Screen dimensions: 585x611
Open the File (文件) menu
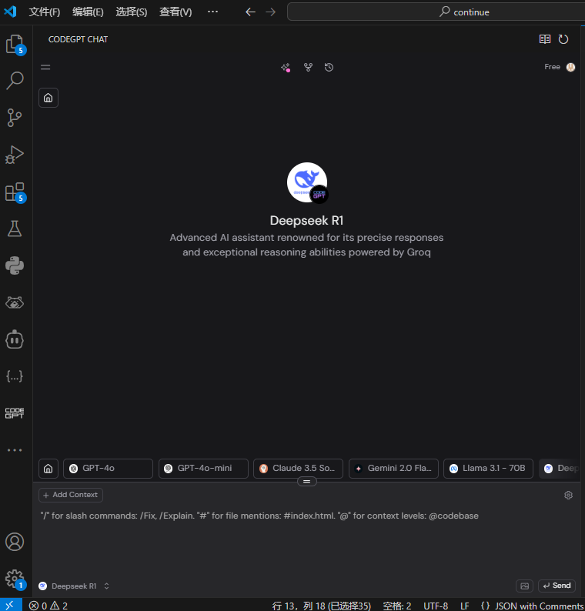point(45,12)
